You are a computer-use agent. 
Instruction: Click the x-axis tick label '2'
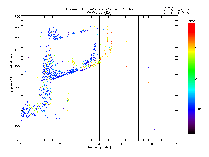(60, 144)
